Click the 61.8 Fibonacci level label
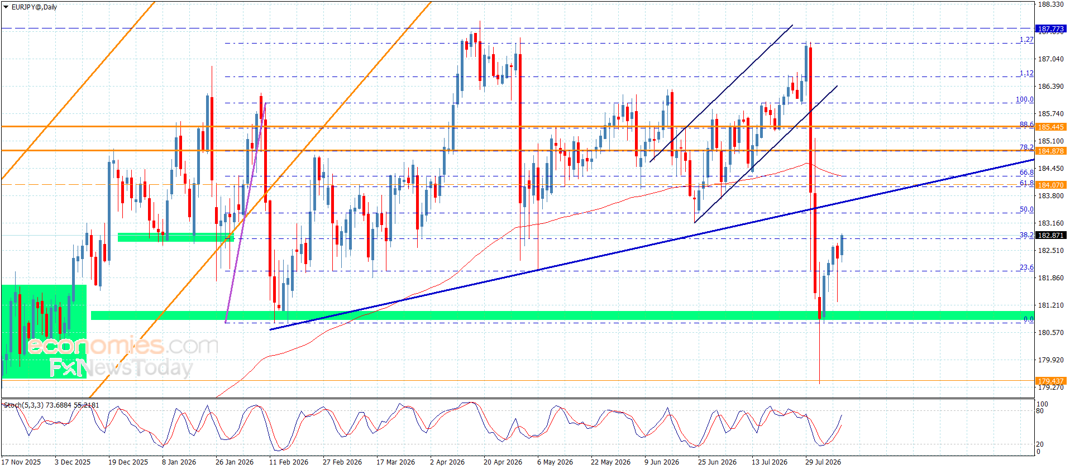This screenshot has height=469, width=1070. [x=1026, y=183]
